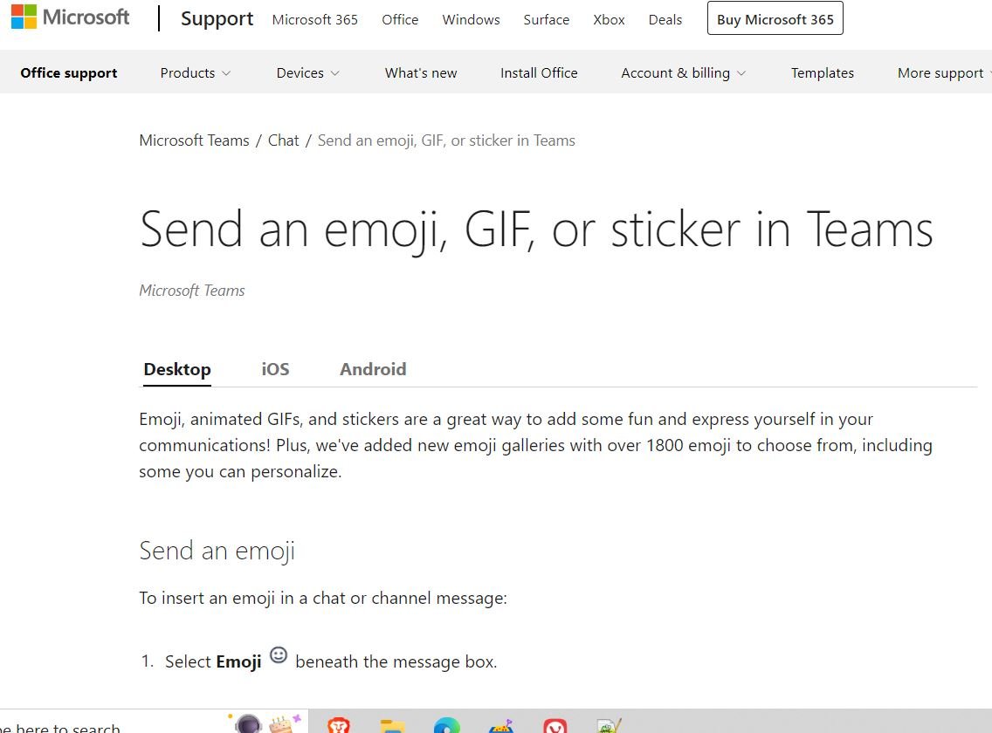The image size is (992, 733).
Task: Open the Microsoft 365 menu item
Action: (x=315, y=19)
